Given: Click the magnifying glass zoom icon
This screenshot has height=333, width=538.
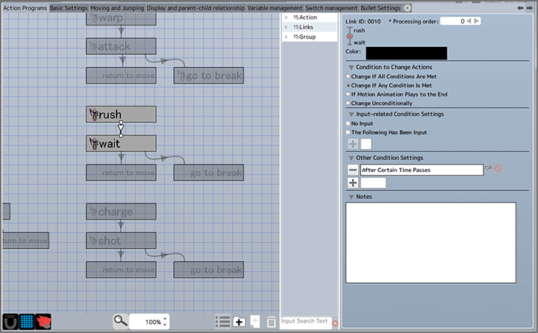Looking at the screenshot, I should 121,321.
